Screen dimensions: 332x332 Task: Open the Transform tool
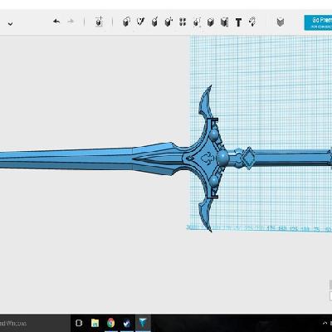[x=99, y=22]
